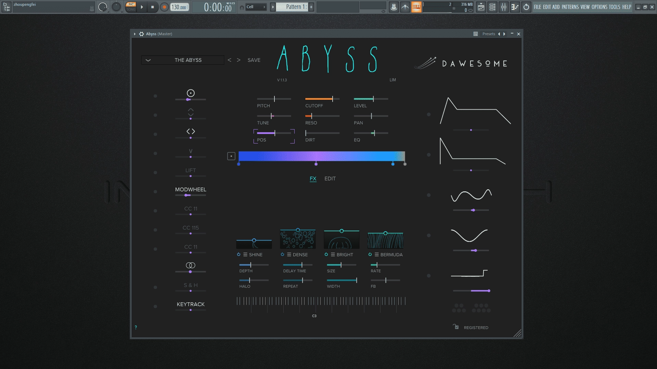
Task: Click the play button in transport
Action: click(142, 7)
